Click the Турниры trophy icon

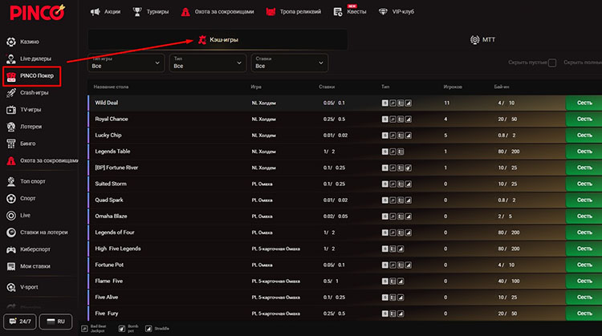point(137,12)
